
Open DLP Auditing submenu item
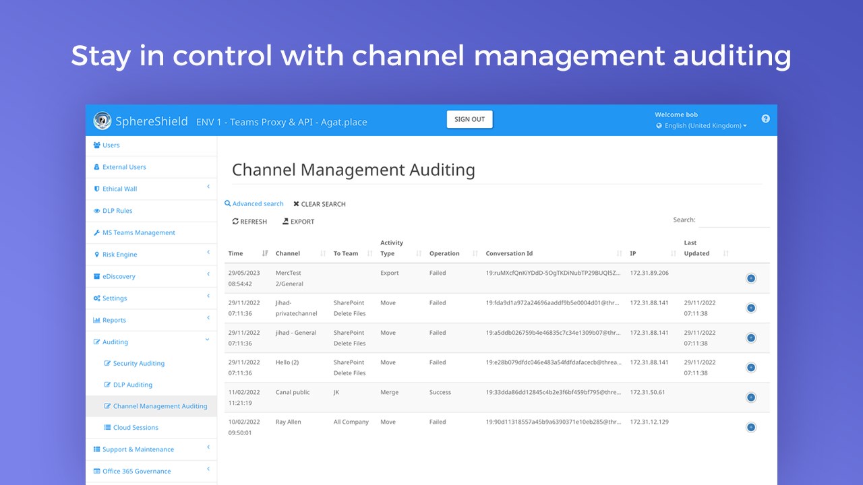[x=133, y=385]
